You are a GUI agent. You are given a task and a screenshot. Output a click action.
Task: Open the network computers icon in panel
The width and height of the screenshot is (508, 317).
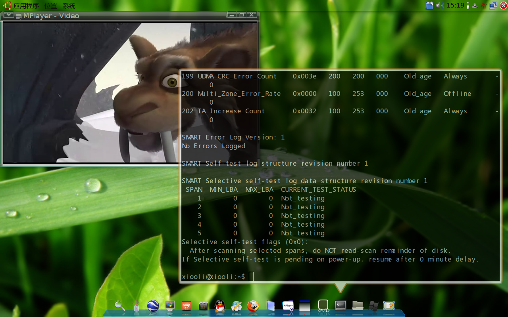(493, 6)
